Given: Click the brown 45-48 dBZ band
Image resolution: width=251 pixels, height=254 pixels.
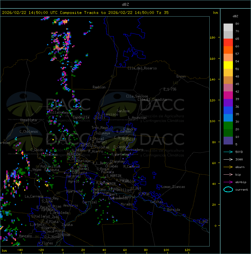Looking at the screenshot, I should click(x=228, y=80).
